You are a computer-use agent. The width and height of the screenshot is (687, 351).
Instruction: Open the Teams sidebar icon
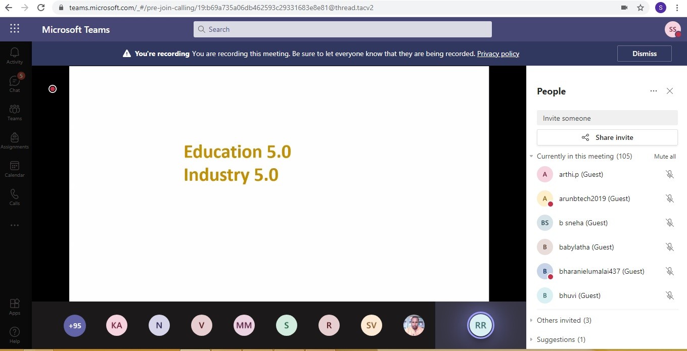15,112
